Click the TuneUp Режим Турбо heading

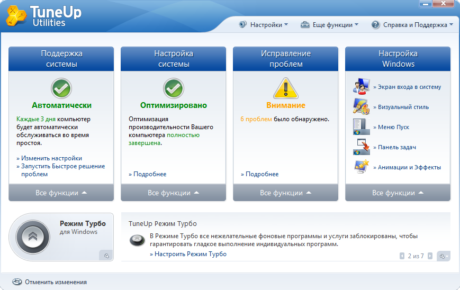pos(163,223)
